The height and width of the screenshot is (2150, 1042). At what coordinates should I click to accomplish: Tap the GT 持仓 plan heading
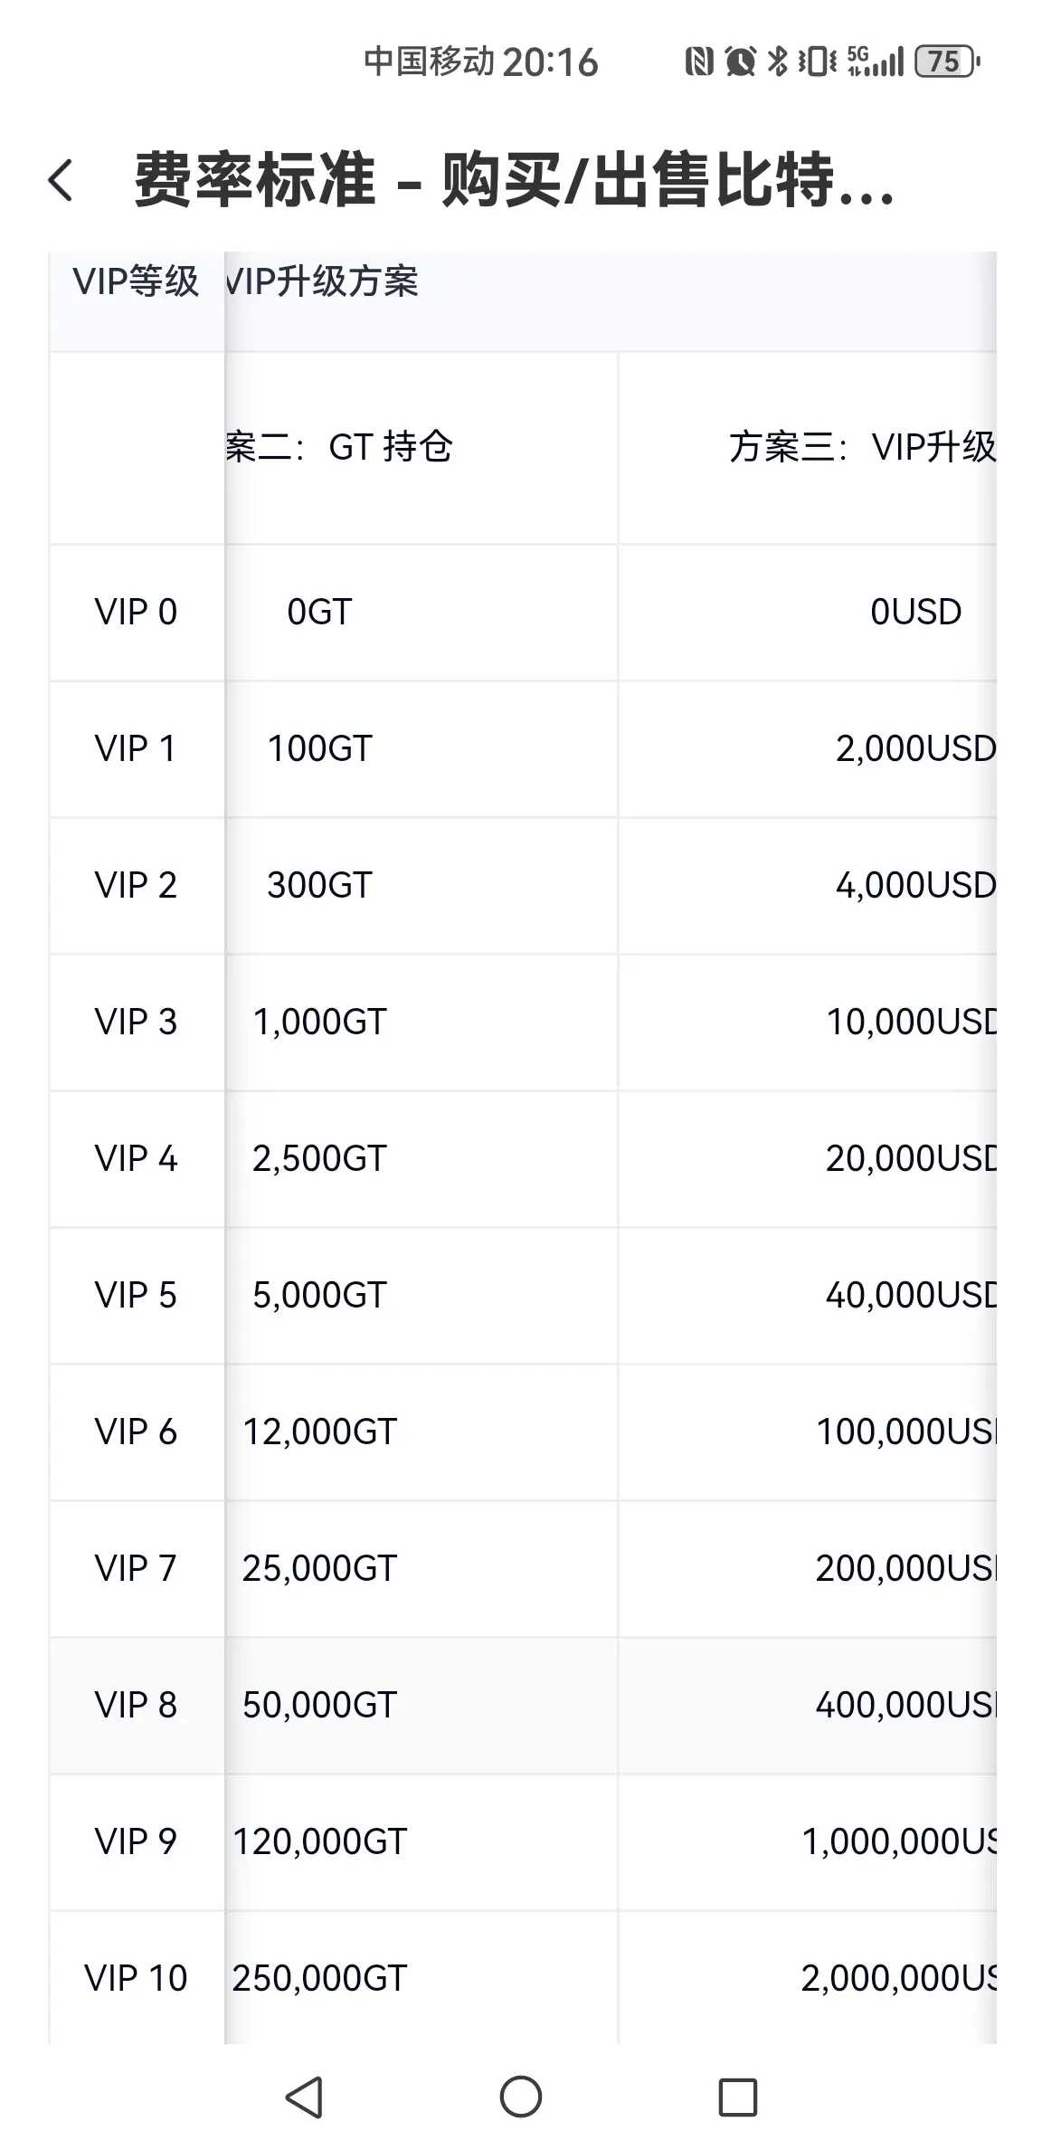pos(391,447)
